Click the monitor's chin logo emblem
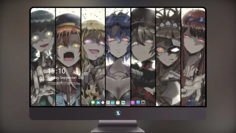The height and width of the screenshot is (133, 236). pyautogui.click(x=118, y=113)
